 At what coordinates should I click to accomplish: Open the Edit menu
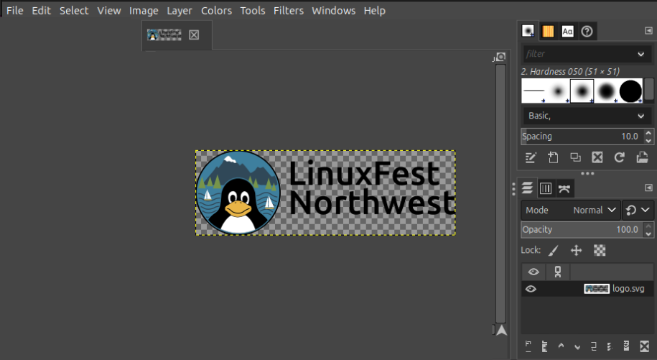[42, 11]
